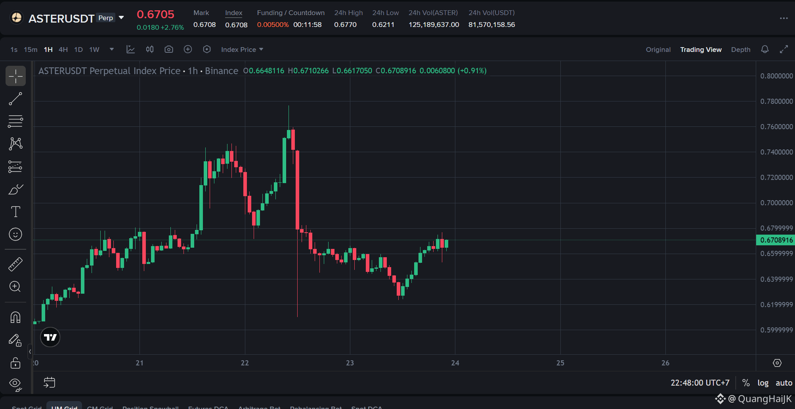Screen dimensions: 795x409
Task: Open the go to date tool
Action: 50,382
